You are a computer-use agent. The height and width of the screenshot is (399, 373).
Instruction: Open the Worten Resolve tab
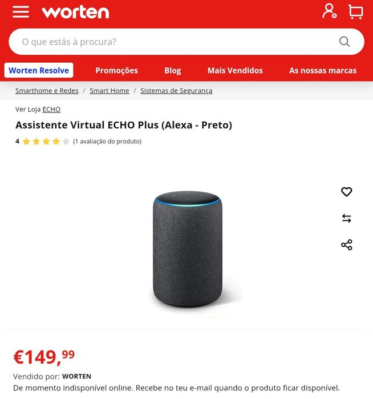[x=39, y=70]
